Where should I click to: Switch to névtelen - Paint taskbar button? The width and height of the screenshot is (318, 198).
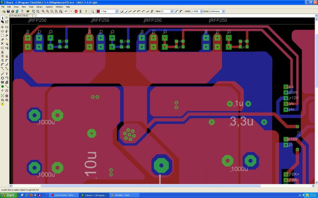pyautogui.click(x=125, y=195)
